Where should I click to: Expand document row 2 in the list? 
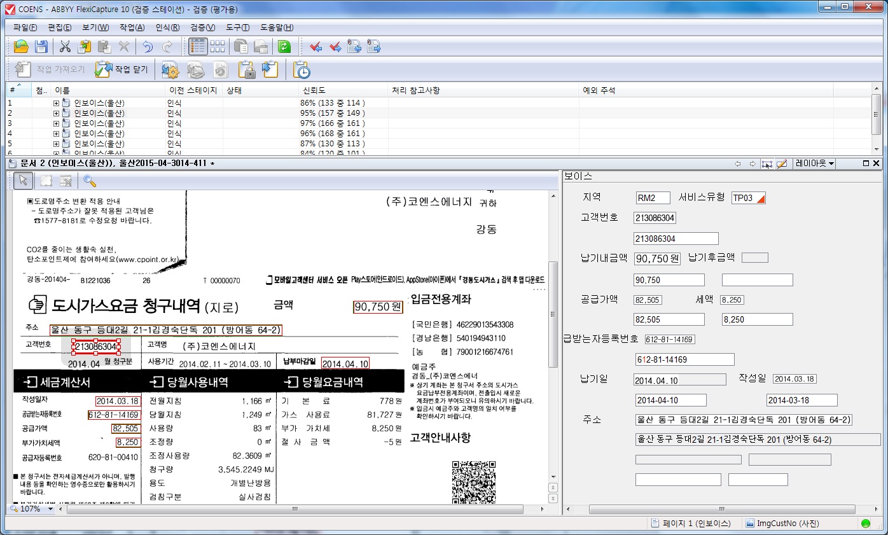coord(56,113)
